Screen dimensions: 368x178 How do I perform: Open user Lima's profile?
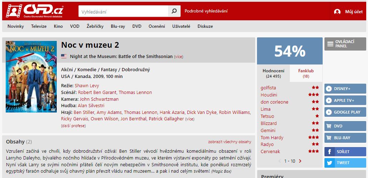coord(266,109)
